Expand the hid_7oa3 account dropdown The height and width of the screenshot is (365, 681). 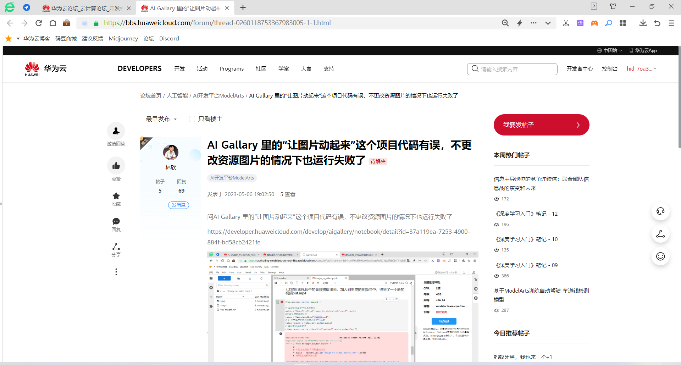coord(642,69)
